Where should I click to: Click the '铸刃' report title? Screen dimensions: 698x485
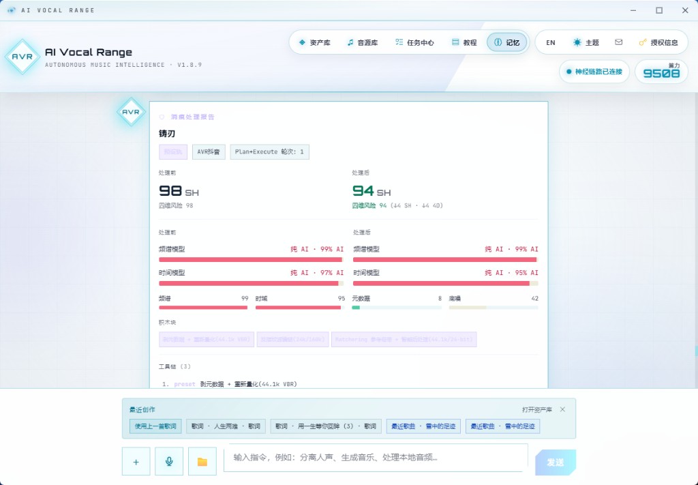click(x=167, y=134)
